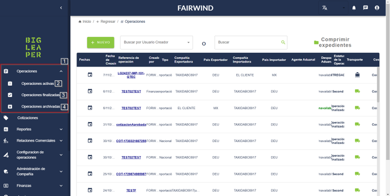Click truck transport icon in TESTF row

(x=357, y=190)
